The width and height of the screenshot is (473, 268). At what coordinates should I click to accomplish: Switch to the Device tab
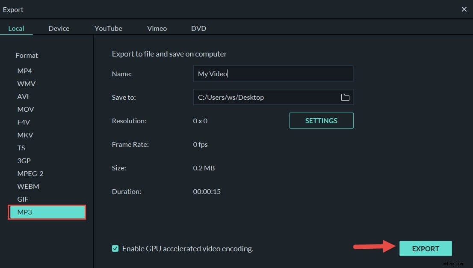pos(59,28)
